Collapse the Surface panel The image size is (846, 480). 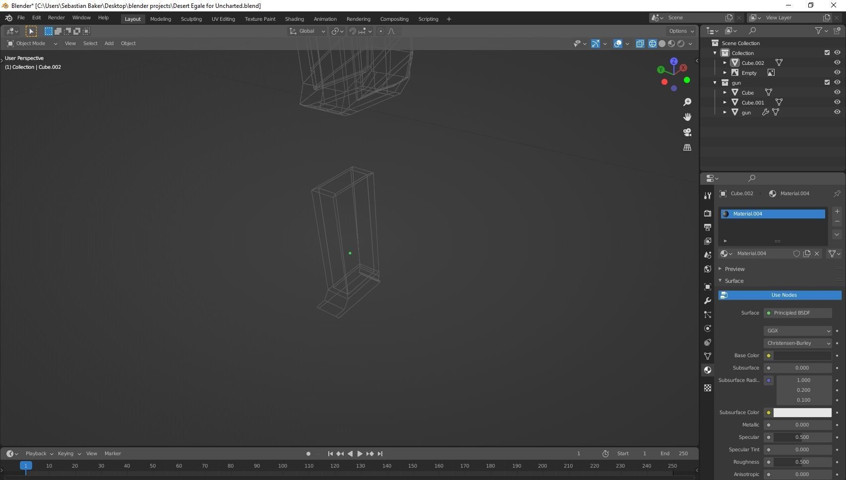[x=734, y=281]
